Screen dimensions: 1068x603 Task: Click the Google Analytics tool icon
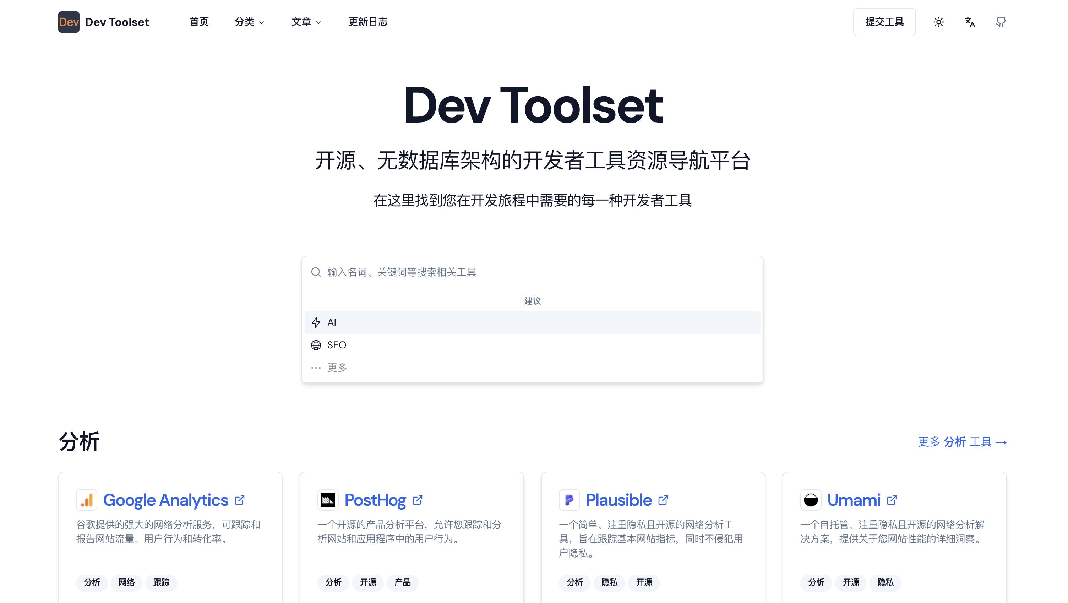tap(87, 500)
